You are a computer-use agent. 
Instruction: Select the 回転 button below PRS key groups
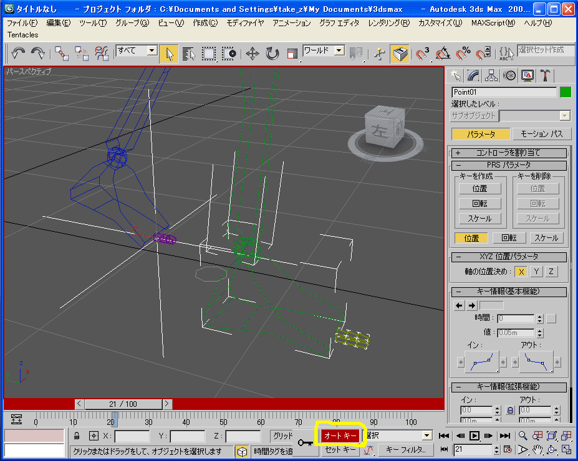[509, 238]
